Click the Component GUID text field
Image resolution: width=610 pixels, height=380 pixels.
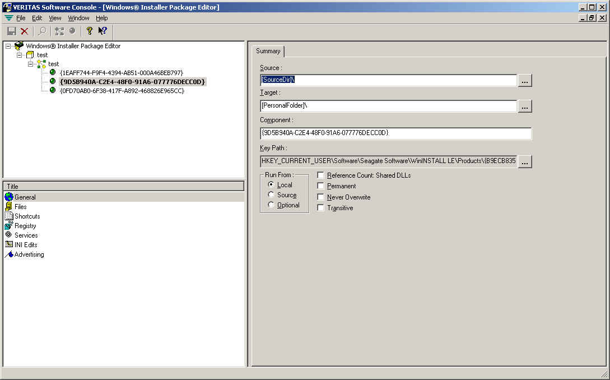(395, 133)
